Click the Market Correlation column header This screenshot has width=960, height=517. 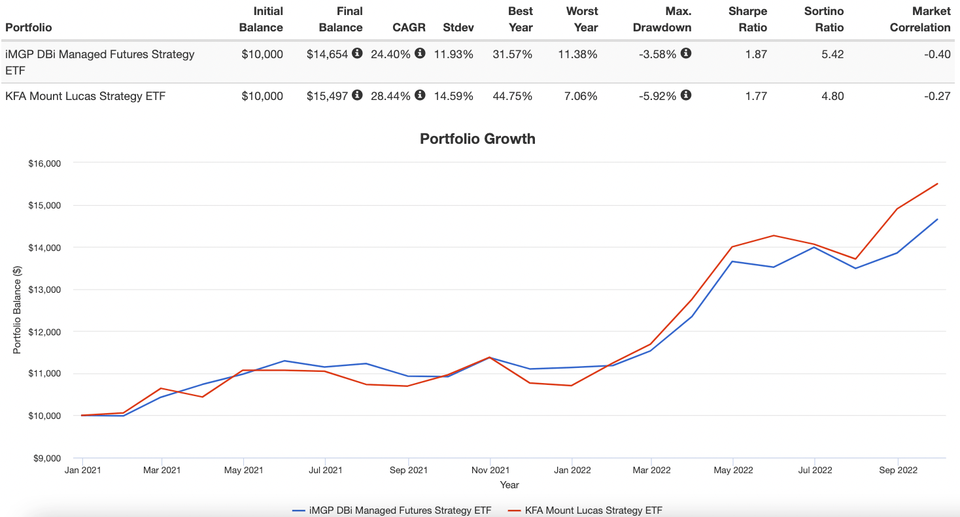[920, 19]
